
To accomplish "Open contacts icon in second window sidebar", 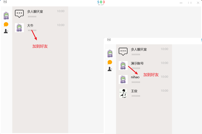I will pyautogui.click(x=110, y=69).
